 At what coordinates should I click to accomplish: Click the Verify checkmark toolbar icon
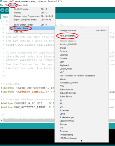click(2, 10)
